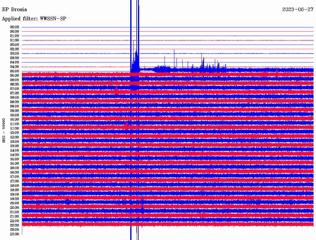Select the 19:30 time label
The height and width of the screenshot is (240, 316).
[x=15, y=199]
